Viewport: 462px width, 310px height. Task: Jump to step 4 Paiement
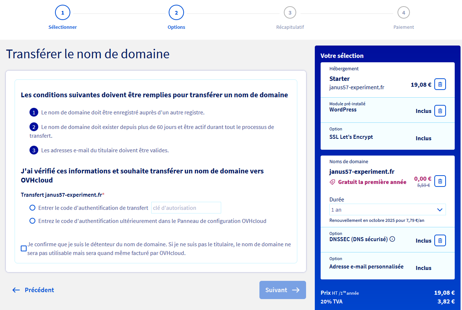click(403, 13)
